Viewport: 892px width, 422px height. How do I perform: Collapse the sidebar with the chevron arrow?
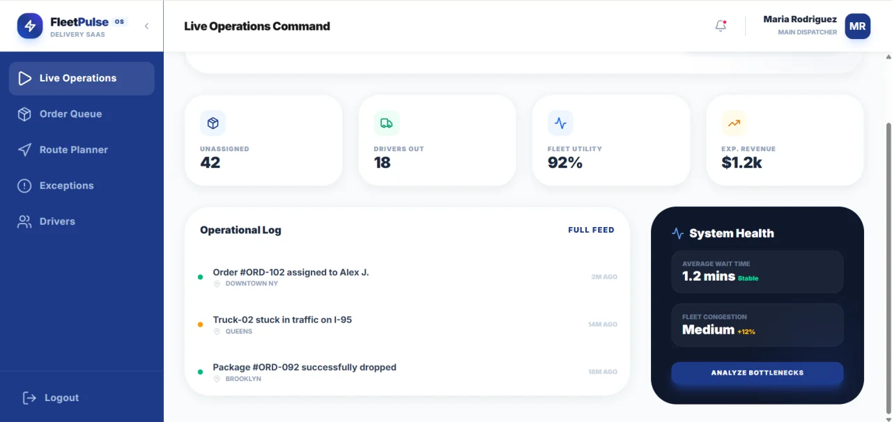coord(146,26)
